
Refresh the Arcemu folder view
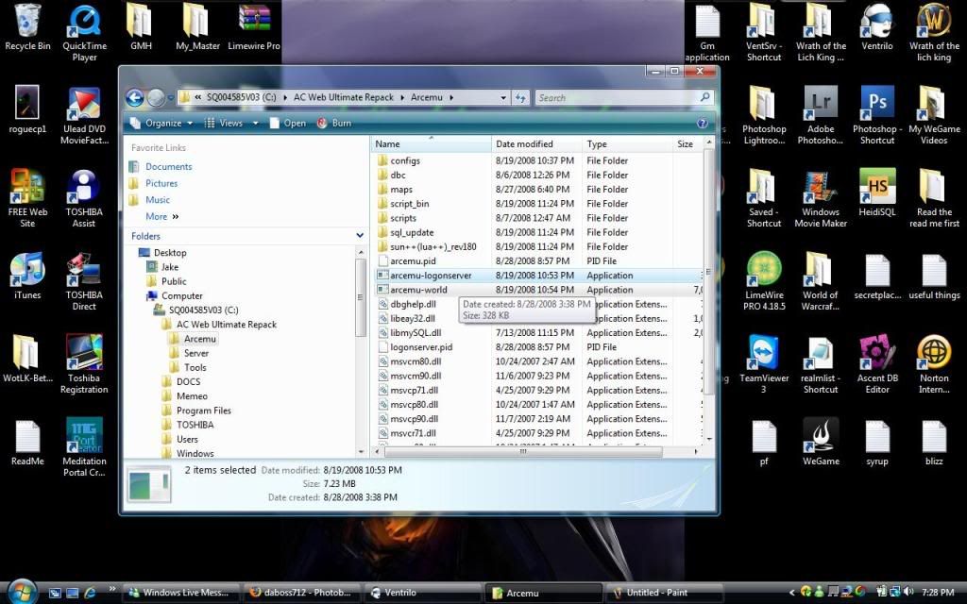pos(520,97)
